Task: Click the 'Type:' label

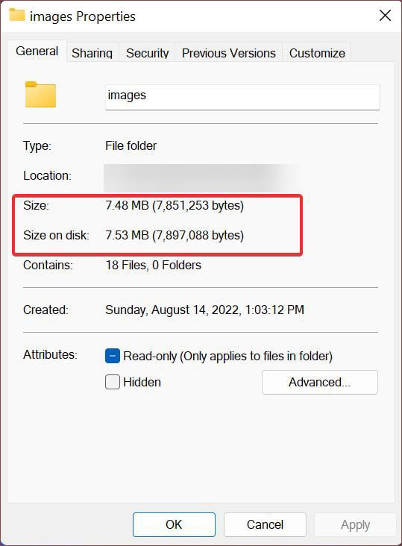Action: pos(37,145)
